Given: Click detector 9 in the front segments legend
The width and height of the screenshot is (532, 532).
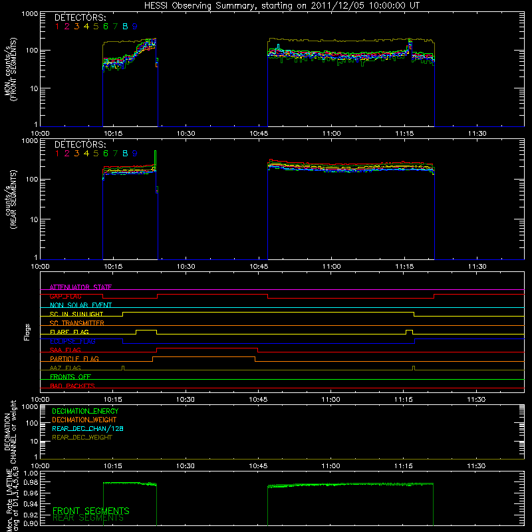Looking at the screenshot, I should (135, 27).
